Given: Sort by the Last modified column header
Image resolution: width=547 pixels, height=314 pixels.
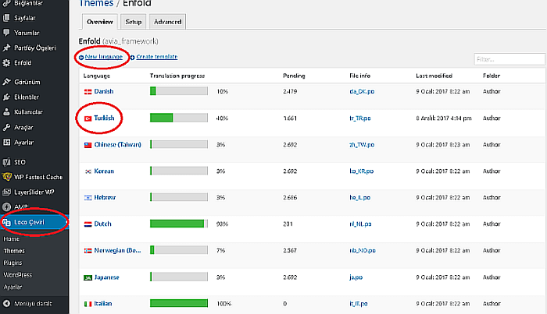Looking at the screenshot, I should point(434,76).
